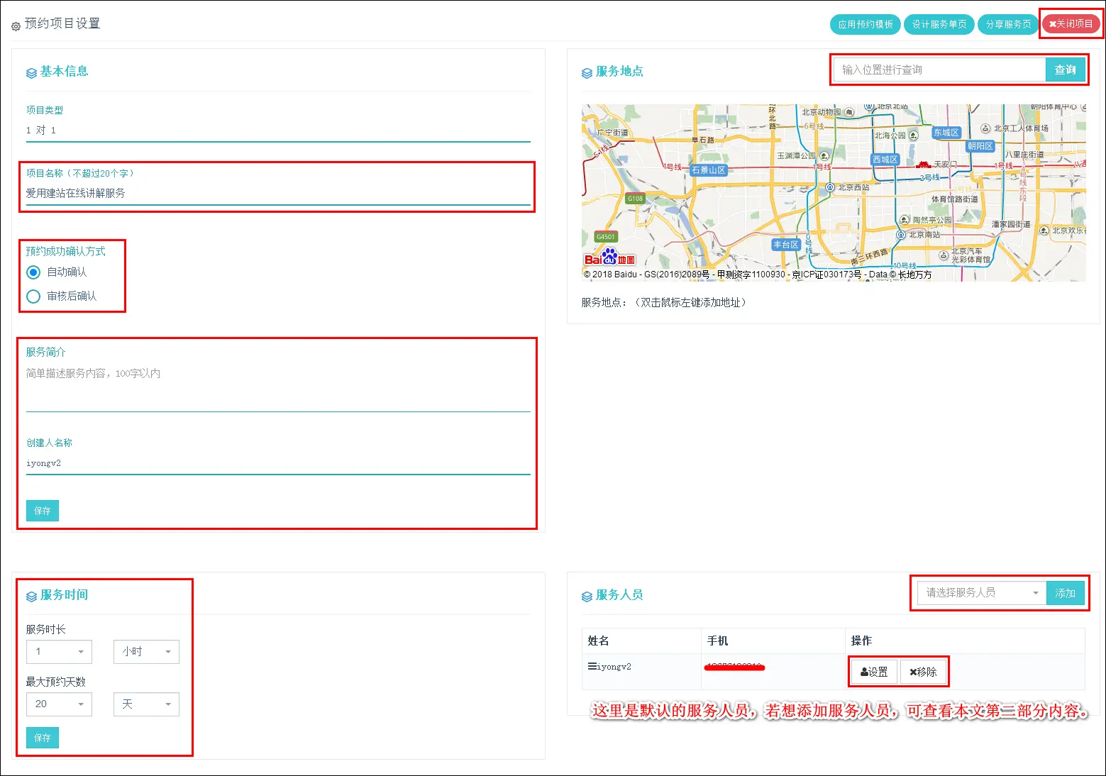Viewport: 1106px width, 776px height.
Task: Select the 审核后确认 radio option
Action: [x=33, y=296]
